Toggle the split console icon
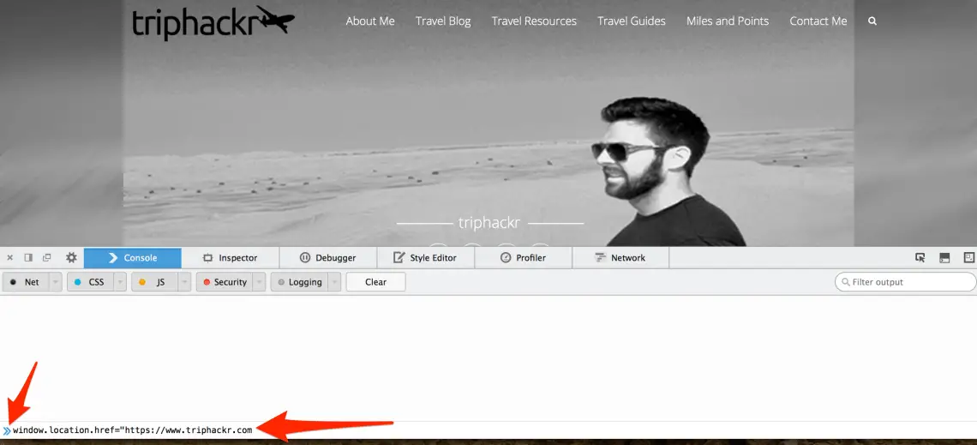Viewport: 977px width, 445px height. pos(944,257)
